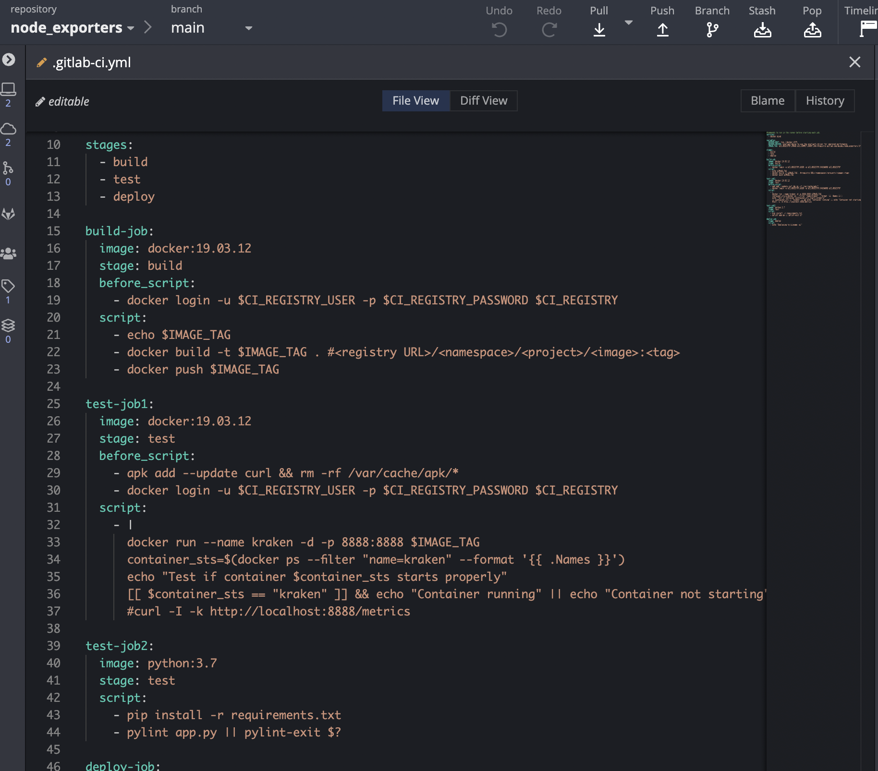
Task: Expand the collapsed left panel arrow
Action: click(9, 60)
